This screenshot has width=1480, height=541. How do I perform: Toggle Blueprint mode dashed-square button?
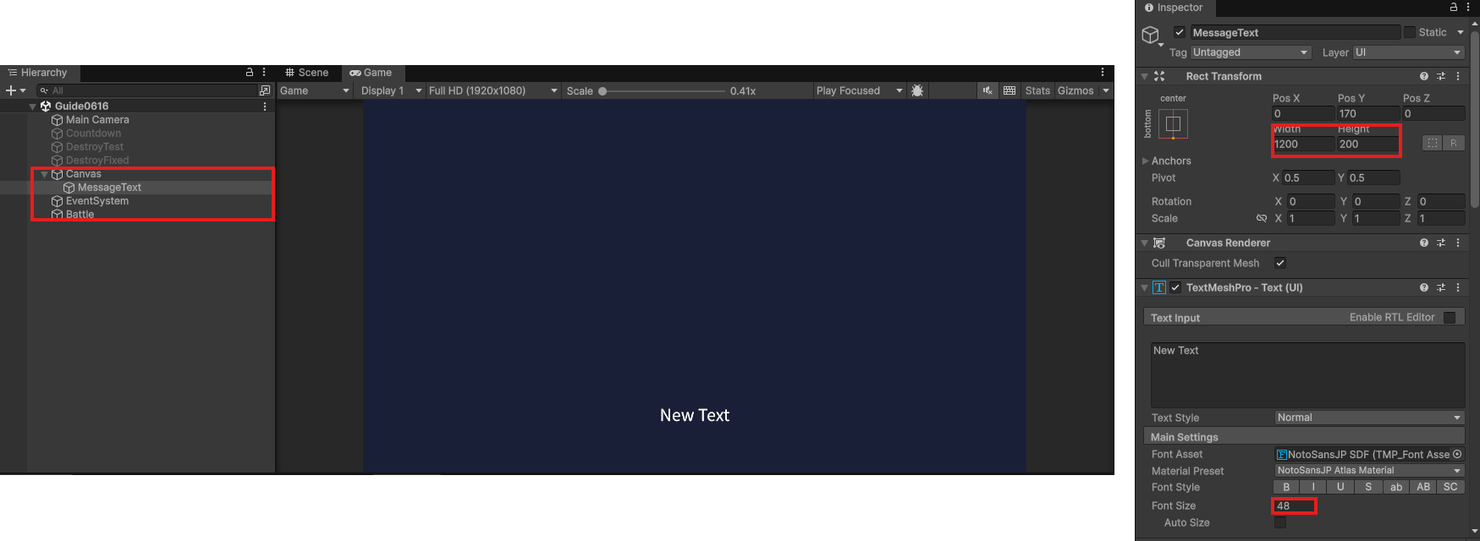[1433, 143]
